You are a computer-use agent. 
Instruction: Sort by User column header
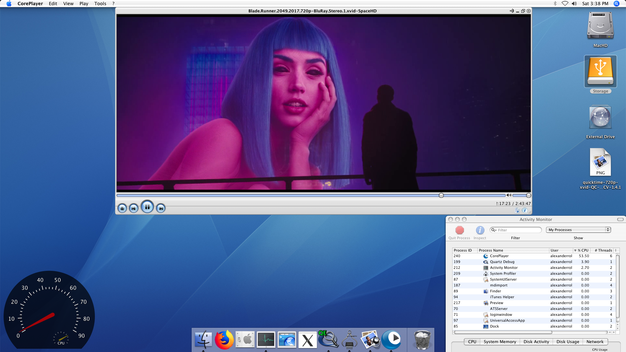pos(561,250)
